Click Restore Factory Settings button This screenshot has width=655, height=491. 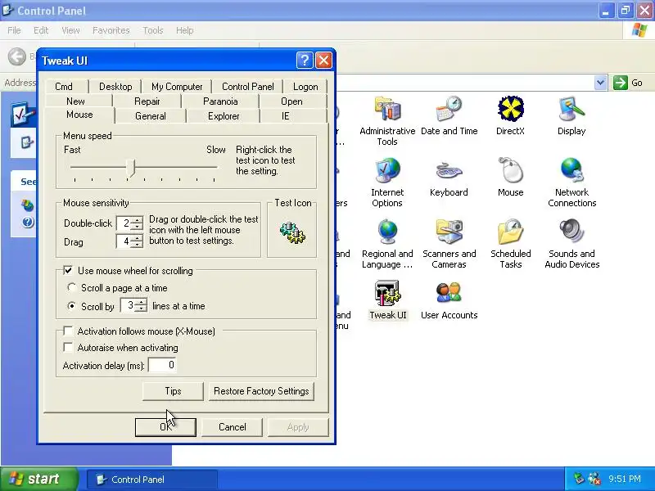261,391
